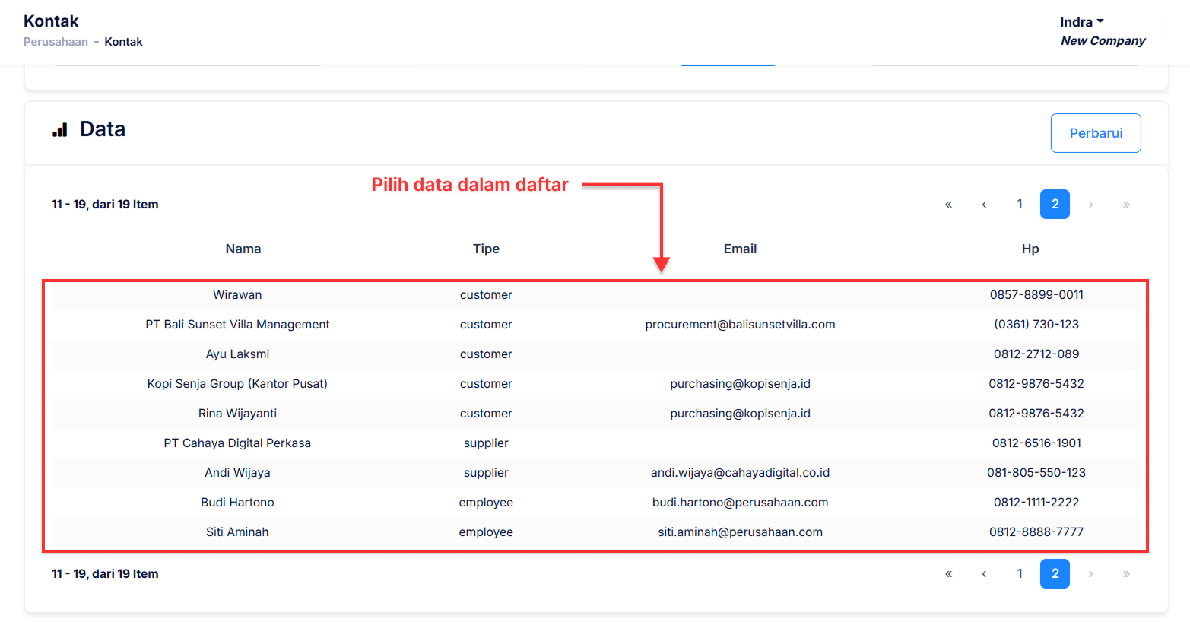Click the Data bar chart icon

click(x=60, y=130)
